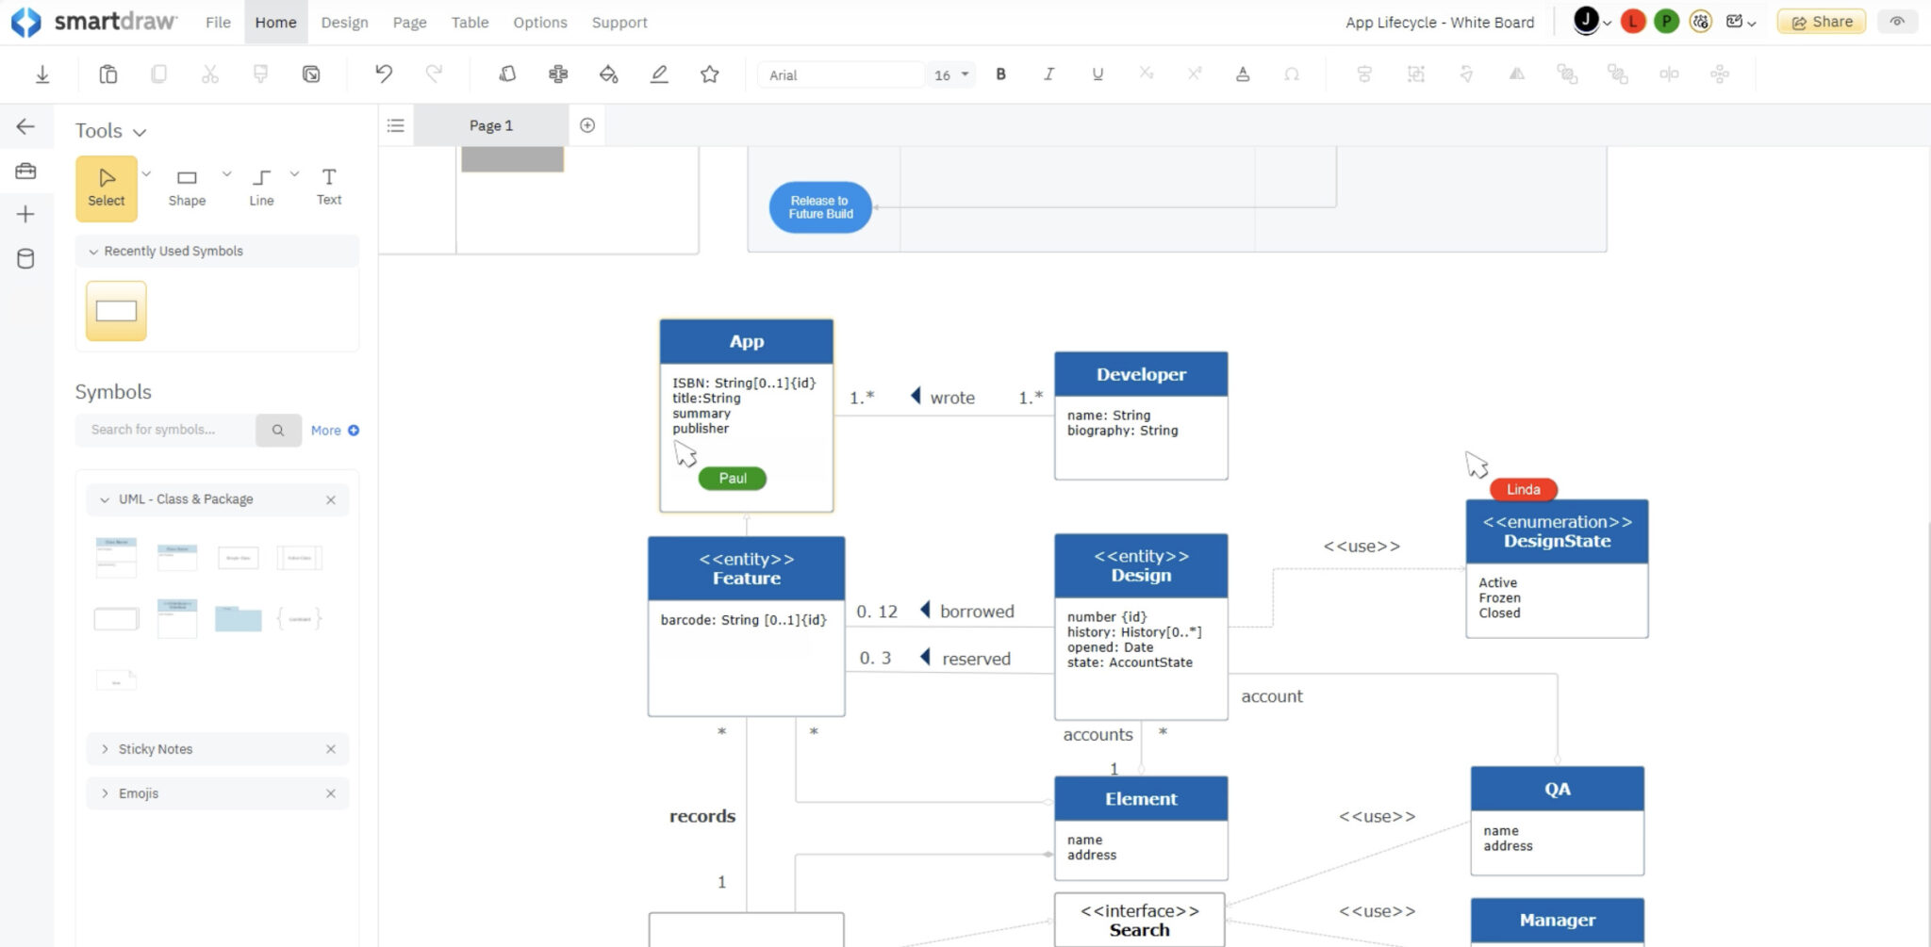Click the Favorite star icon
Image resolution: width=1931 pixels, height=947 pixels.
pyautogui.click(x=710, y=73)
